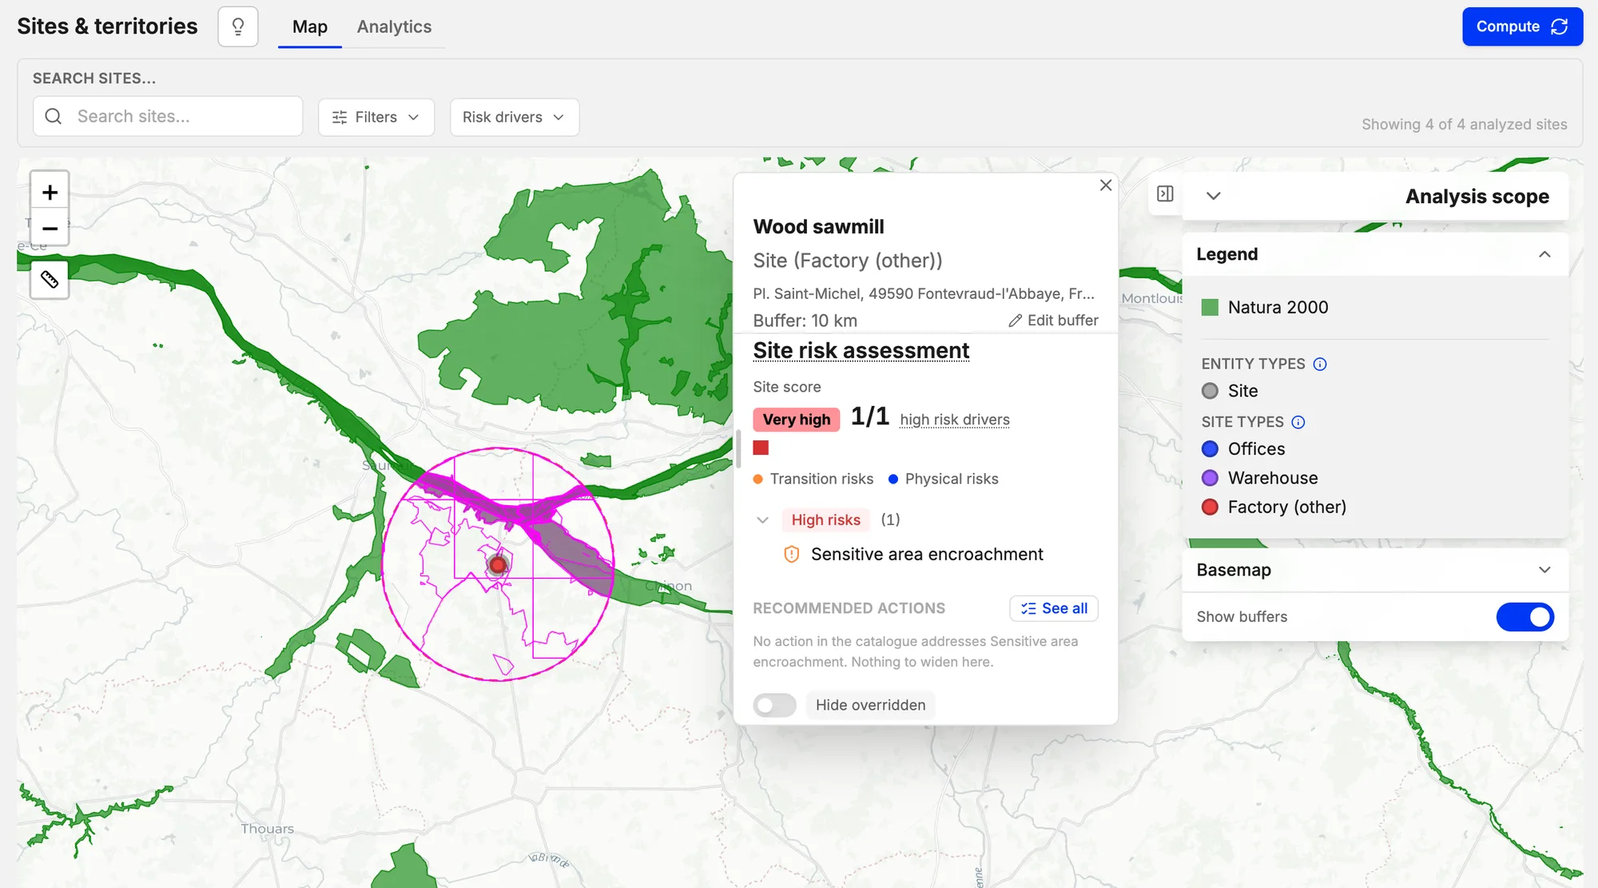
Task: Expand the Basemap section
Action: [1544, 570]
